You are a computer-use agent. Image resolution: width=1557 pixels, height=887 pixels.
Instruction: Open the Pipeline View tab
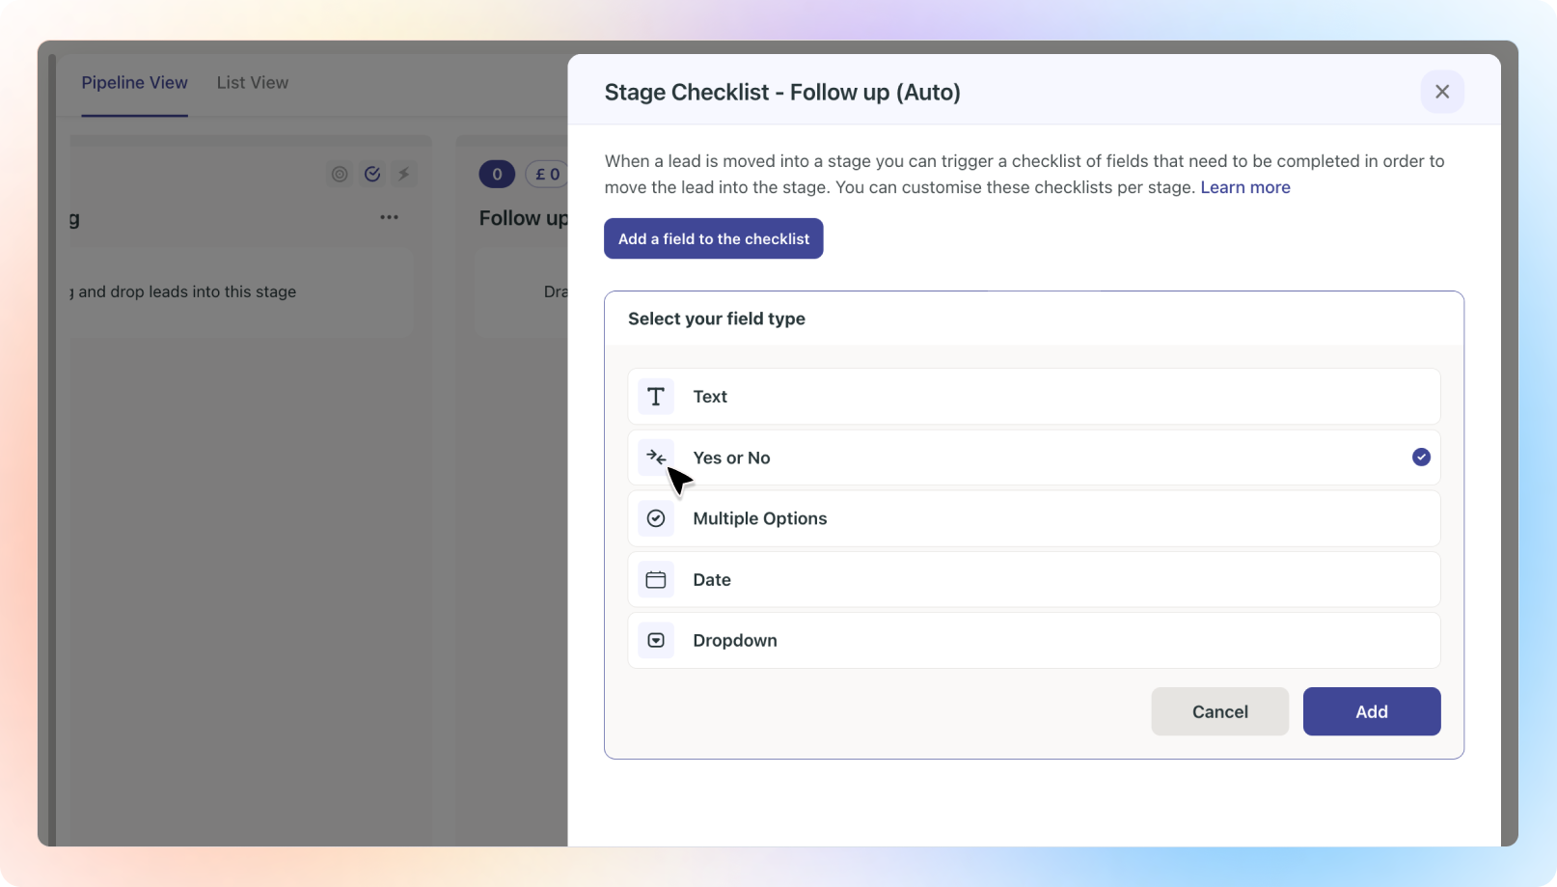(x=134, y=83)
